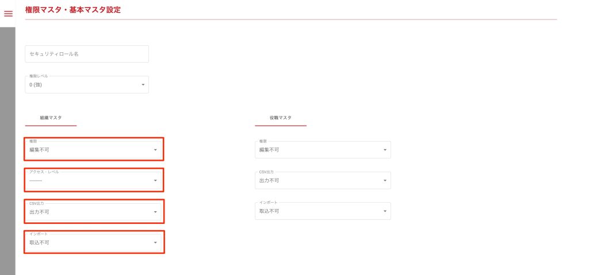589x275 pixels.
Task: Click the 組織マスタ インポート arrow icon
Action: point(155,243)
